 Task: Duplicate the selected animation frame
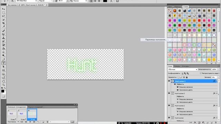click(43, 122)
